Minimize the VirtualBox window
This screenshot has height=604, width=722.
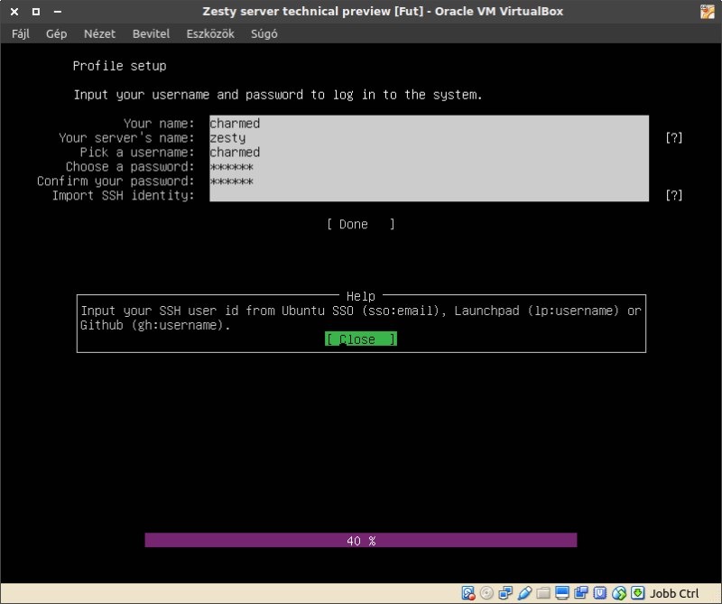click(58, 12)
